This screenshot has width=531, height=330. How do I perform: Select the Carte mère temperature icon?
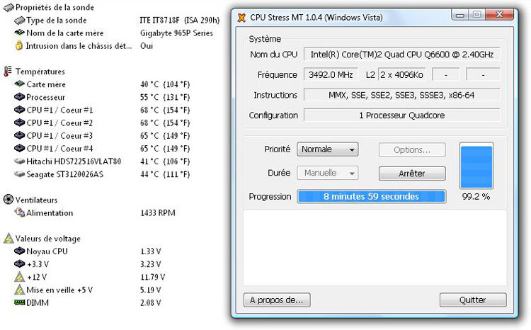click(x=19, y=84)
